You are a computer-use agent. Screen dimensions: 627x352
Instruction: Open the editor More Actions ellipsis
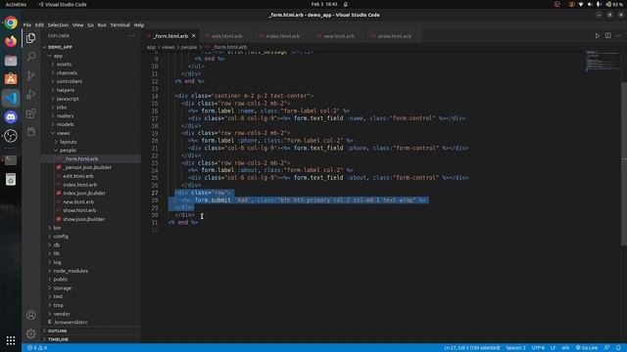pos(618,35)
